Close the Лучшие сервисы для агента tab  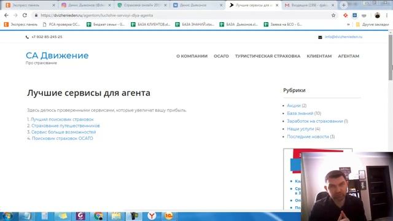[277, 5]
